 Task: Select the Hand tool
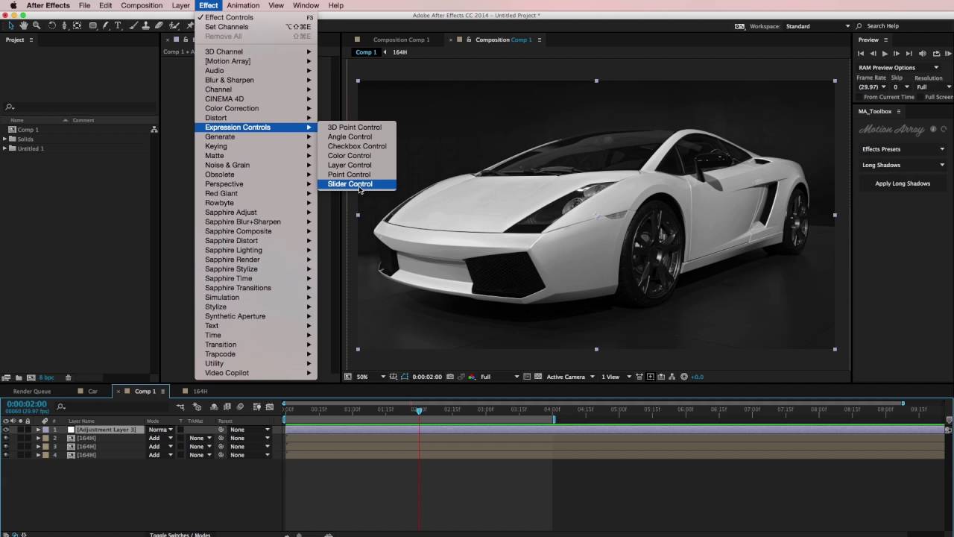click(x=24, y=25)
